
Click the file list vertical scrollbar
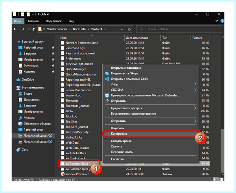223,150
